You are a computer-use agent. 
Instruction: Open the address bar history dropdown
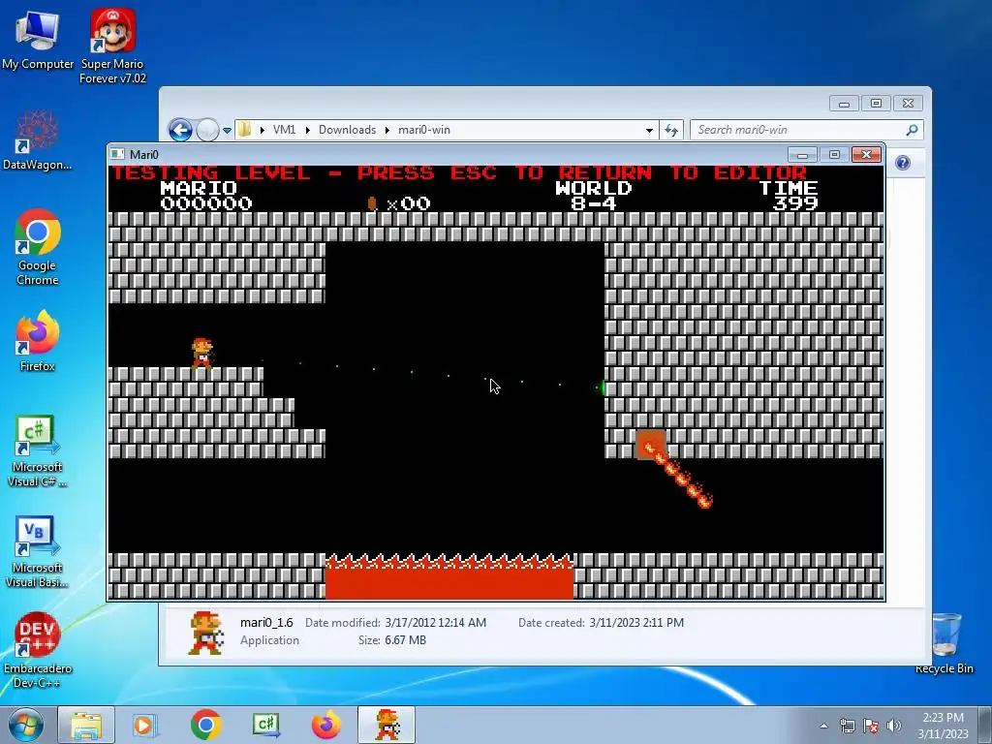(649, 131)
